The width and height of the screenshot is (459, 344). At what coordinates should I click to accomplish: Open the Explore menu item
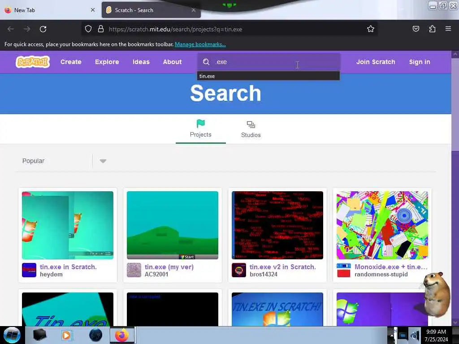click(x=107, y=62)
